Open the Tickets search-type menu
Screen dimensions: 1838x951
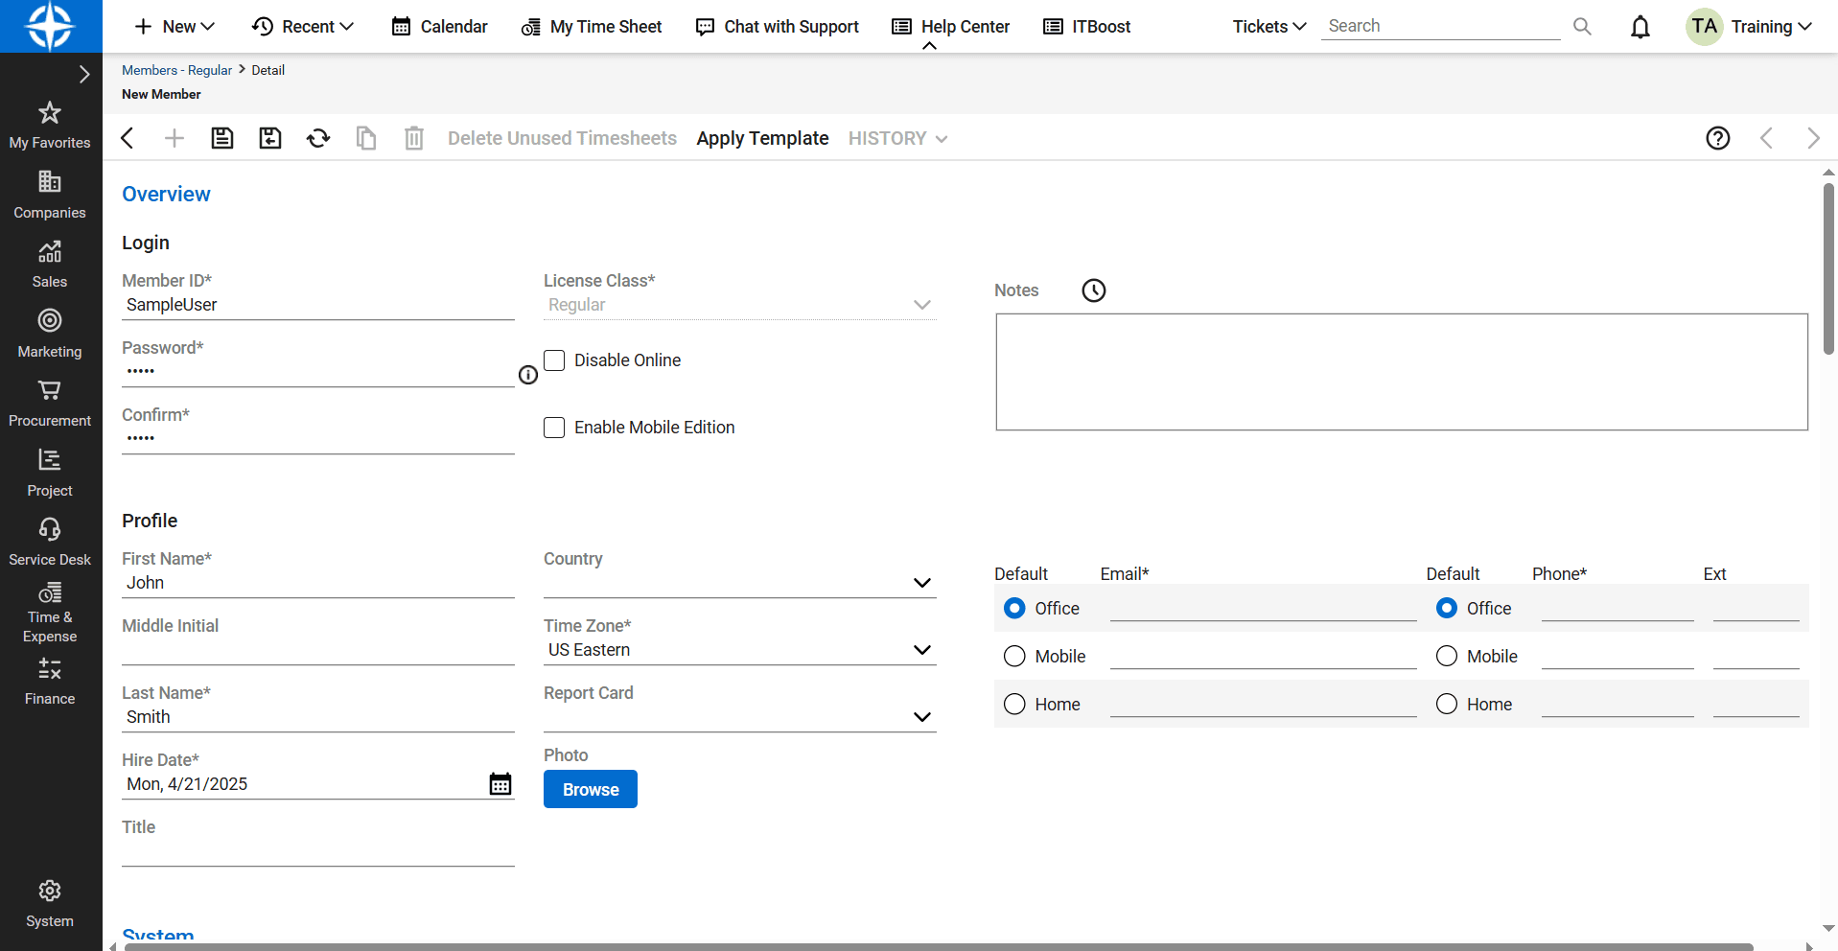tap(1269, 27)
